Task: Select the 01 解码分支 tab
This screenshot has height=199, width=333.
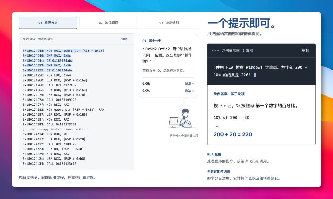Action: pos(48,23)
